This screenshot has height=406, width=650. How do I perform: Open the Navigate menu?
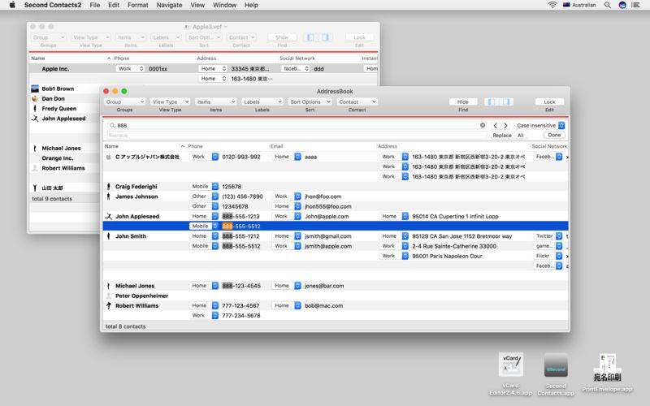pos(169,5)
